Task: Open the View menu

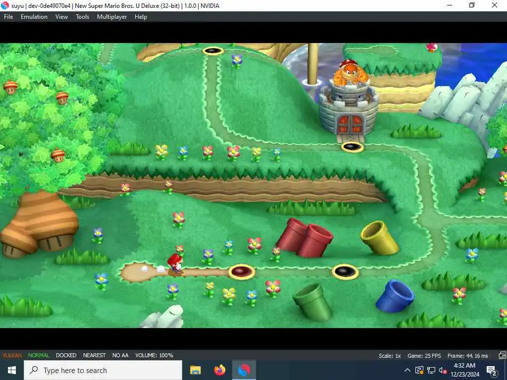Action: (x=61, y=17)
